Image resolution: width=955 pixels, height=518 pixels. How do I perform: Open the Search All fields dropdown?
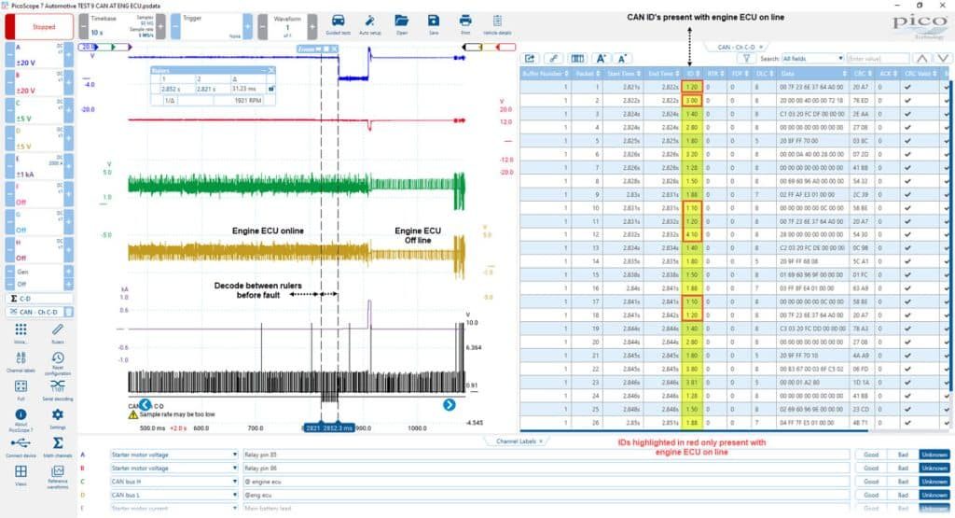pyautogui.click(x=812, y=59)
